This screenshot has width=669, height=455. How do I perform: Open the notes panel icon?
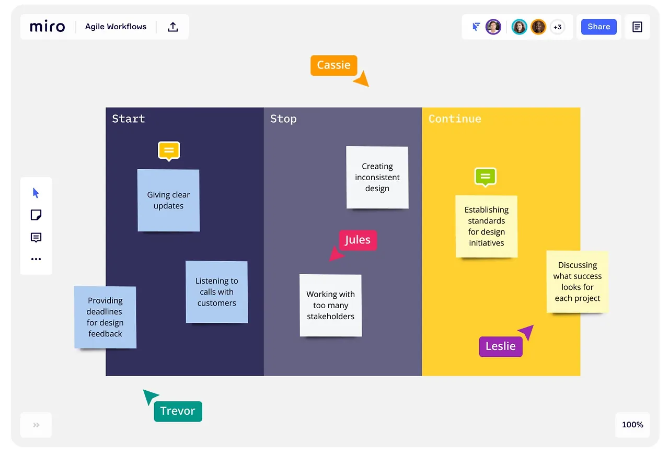(x=637, y=27)
